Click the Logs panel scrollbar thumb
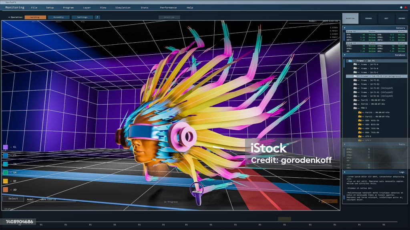The width and height of the screenshot is (410, 230). pyautogui.click(x=344, y=198)
